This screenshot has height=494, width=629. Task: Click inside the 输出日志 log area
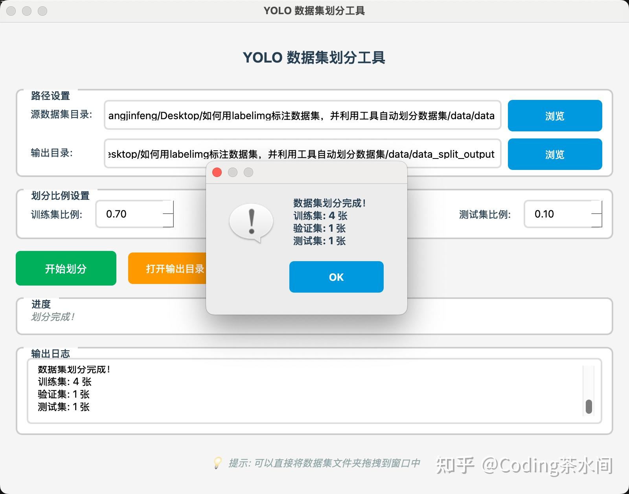[x=275, y=389]
